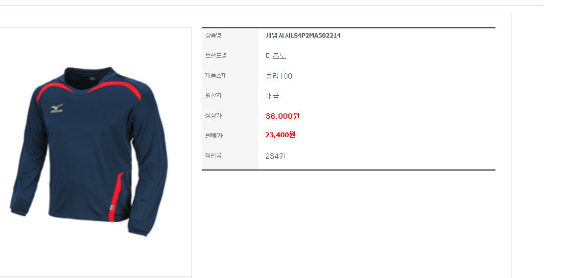Click the 정상가 row label

point(213,116)
